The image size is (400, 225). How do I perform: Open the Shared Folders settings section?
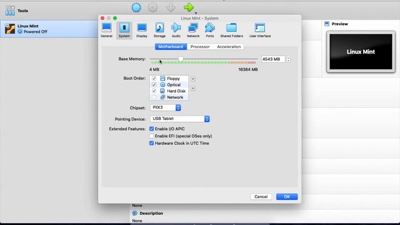[232, 30]
